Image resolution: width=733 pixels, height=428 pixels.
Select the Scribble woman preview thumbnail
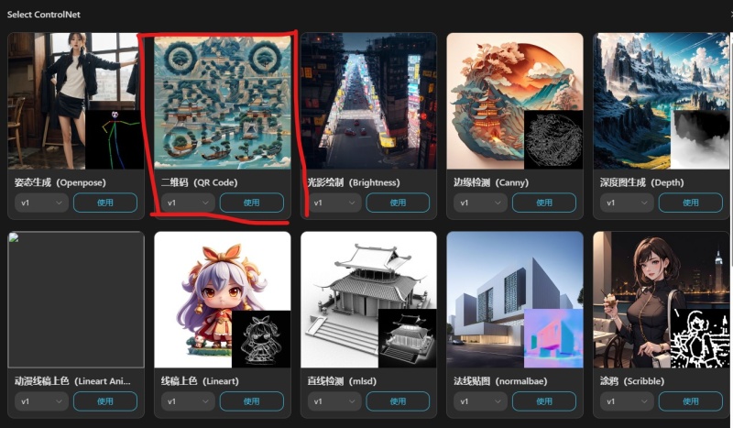coord(661,300)
